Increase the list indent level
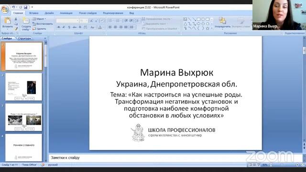This screenshot has width=306, height=172. coord(131,21)
